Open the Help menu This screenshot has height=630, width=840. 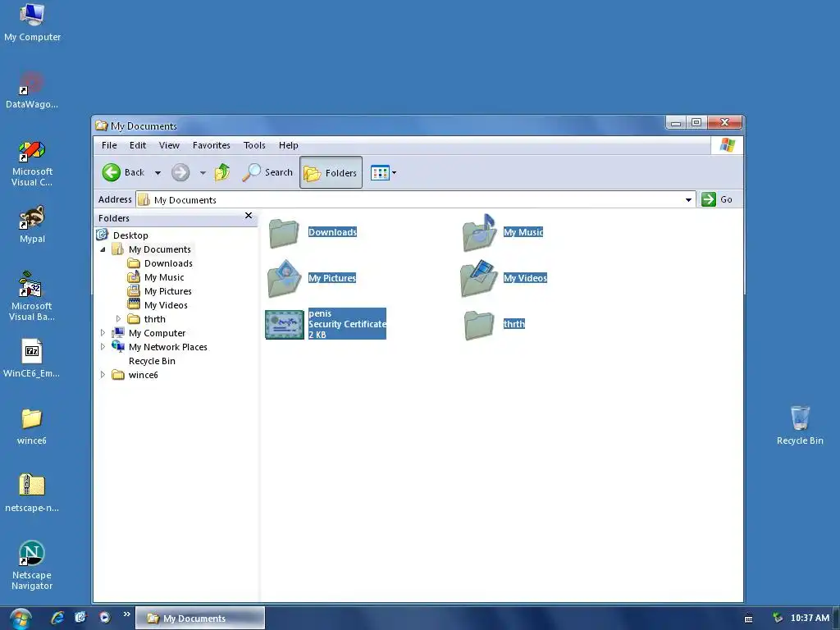tap(288, 145)
